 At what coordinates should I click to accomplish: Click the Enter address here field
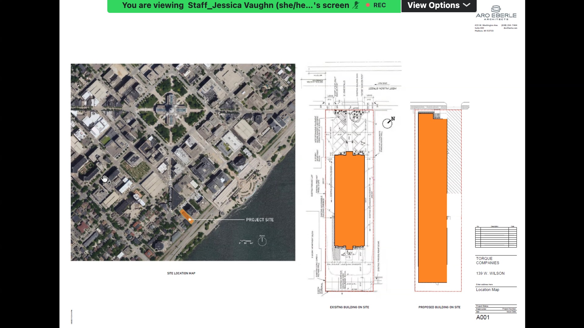coord(484,285)
